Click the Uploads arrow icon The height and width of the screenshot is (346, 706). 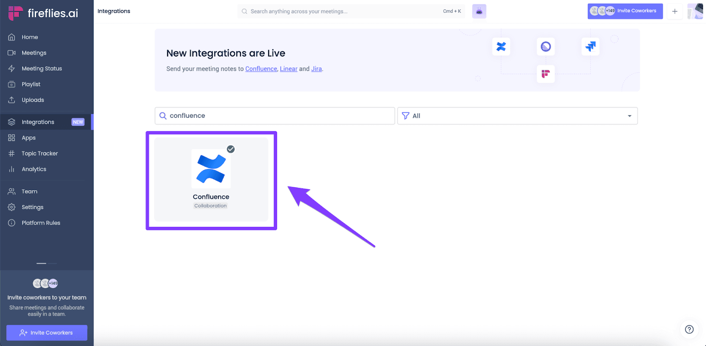point(11,100)
